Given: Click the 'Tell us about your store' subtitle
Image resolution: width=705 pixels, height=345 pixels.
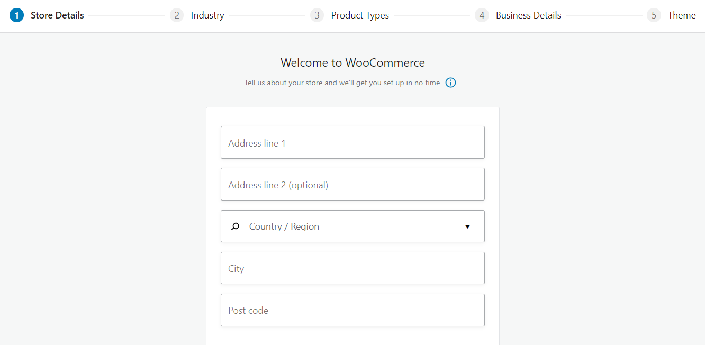Looking at the screenshot, I should (342, 83).
